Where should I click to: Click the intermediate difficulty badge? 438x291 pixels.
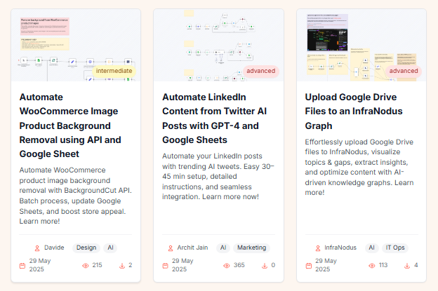(114, 71)
